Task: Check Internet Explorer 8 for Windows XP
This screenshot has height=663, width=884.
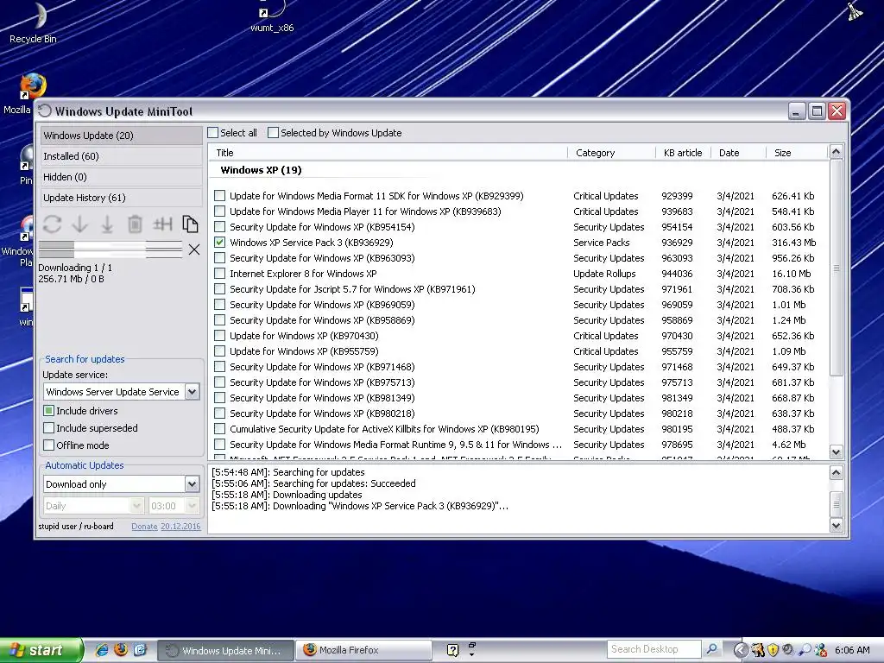Action: coord(220,274)
